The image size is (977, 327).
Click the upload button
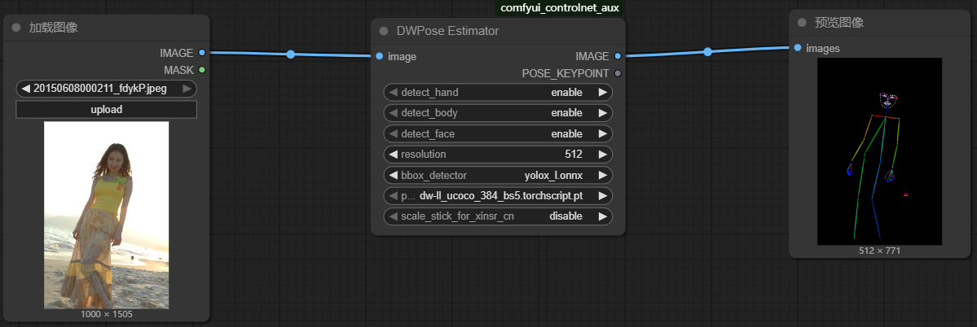(x=106, y=109)
